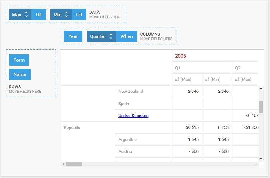Image resolution: width=270 pixels, height=178 pixels.
Task: Open the Min aggregation dropdown
Action: pyautogui.click(x=61, y=14)
